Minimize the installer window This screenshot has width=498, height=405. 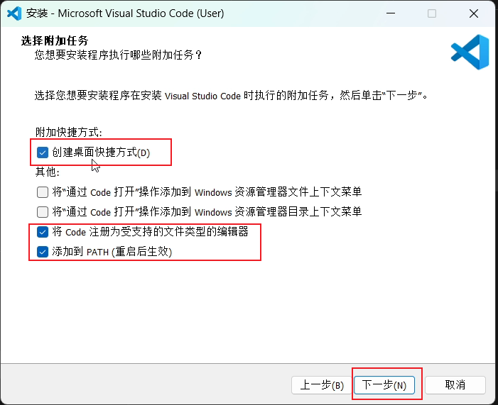click(x=391, y=13)
